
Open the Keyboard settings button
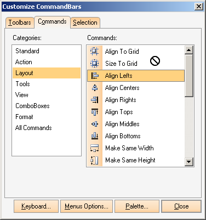36,206
